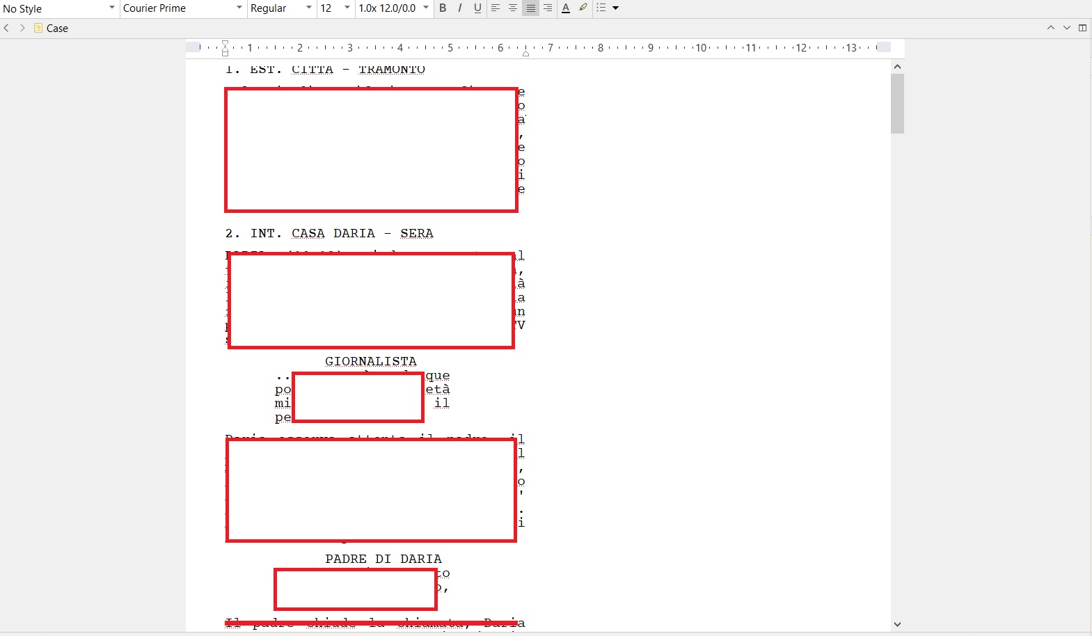Expand the font size 12 dropdown
This screenshot has height=636, width=1092.
[x=335, y=8]
